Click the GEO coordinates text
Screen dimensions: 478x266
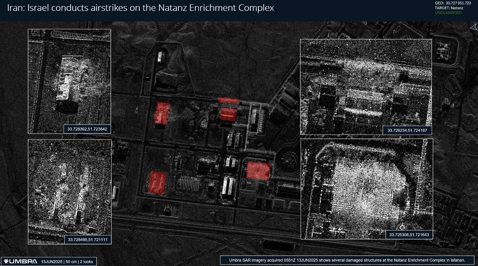(453, 3)
